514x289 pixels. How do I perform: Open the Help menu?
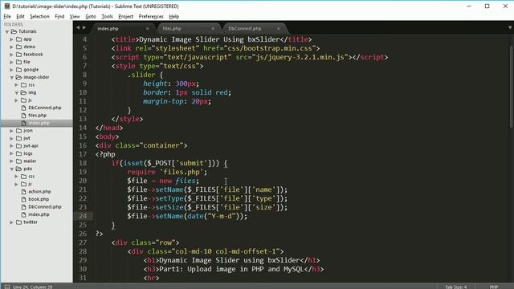(x=173, y=16)
